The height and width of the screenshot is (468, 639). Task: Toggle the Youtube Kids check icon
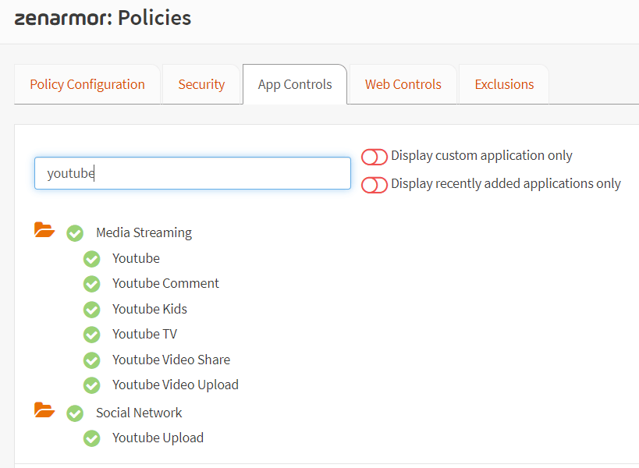[92, 310]
